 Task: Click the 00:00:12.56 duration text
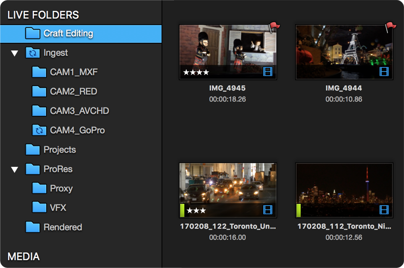(344, 237)
